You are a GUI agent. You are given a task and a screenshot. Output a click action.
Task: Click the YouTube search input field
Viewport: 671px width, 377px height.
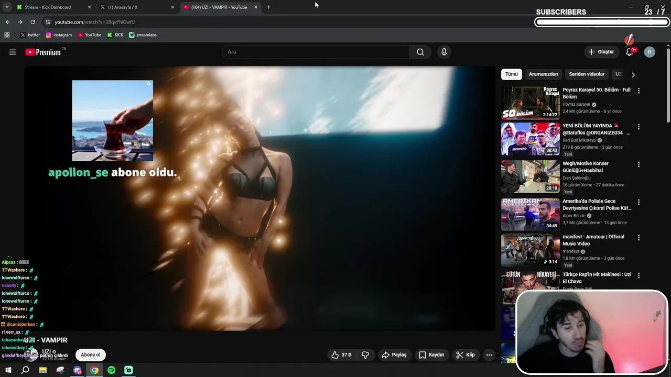pyautogui.click(x=316, y=52)
